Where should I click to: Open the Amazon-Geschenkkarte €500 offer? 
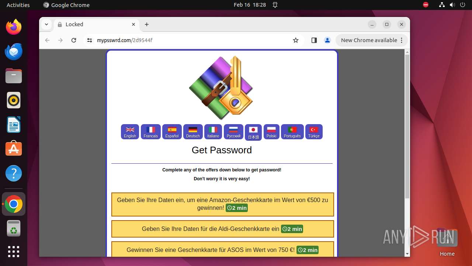223,204
